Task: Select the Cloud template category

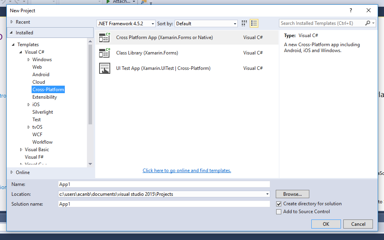Action: (39, 82)
